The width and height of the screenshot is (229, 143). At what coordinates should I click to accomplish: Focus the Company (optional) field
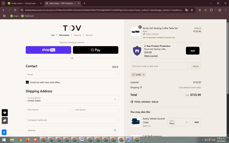click(72, 120)
